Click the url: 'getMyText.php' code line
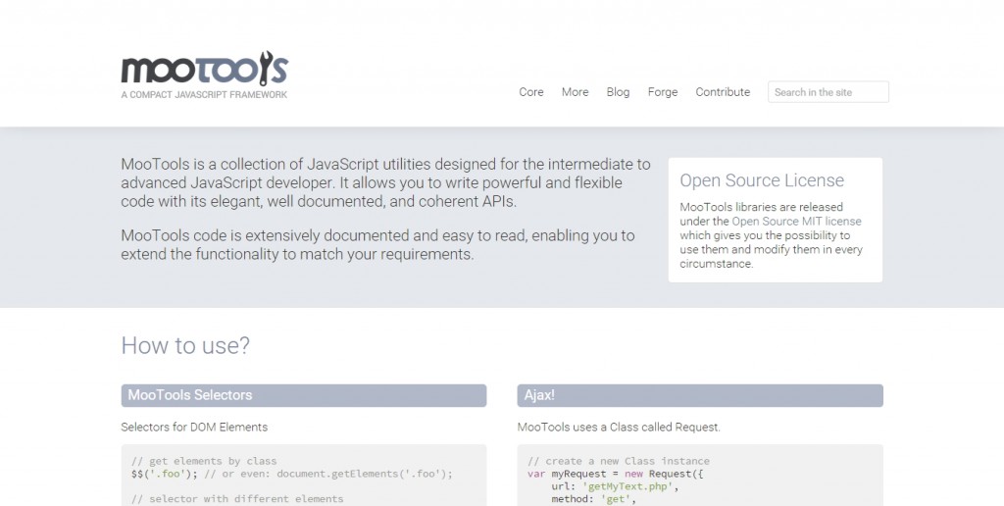 point(615,486)
